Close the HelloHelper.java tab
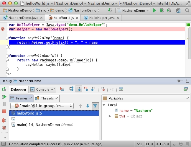 point(118,18)
